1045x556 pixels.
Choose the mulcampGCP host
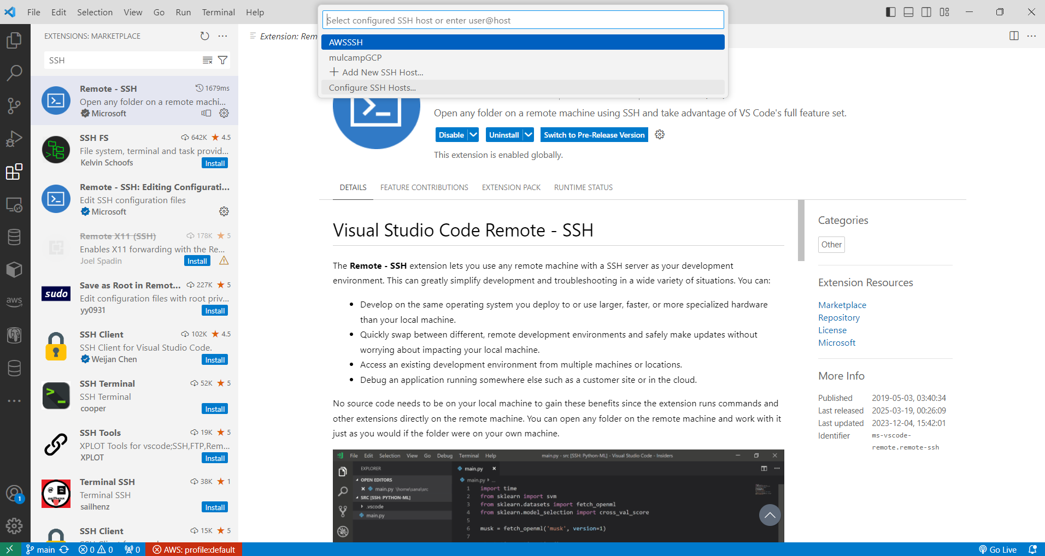point(523,57)
